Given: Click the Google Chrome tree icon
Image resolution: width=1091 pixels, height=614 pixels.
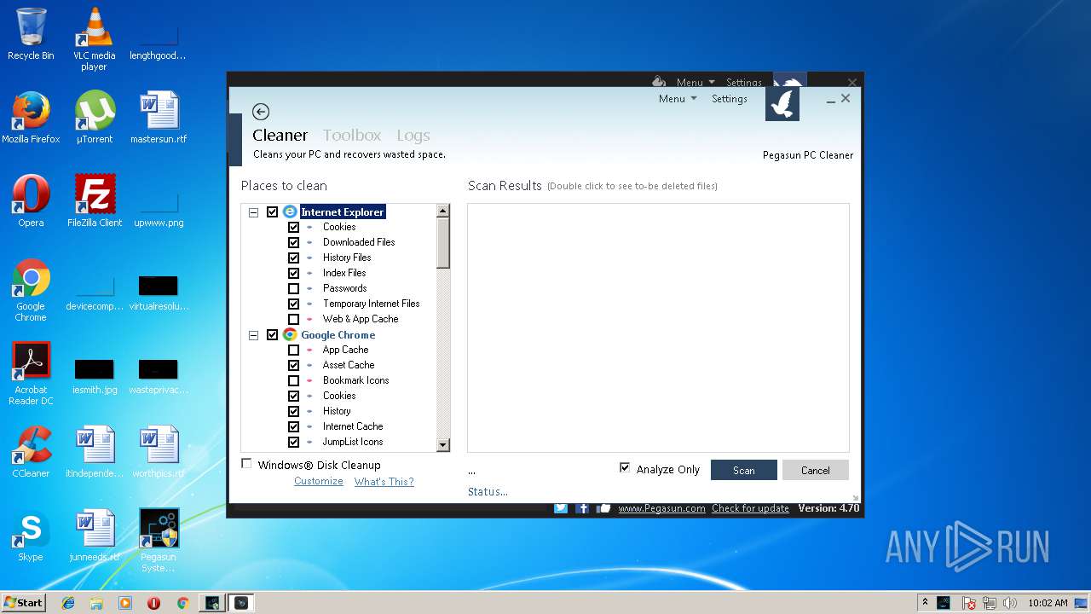Looking at the screenshot, I should tap(290, 334).
